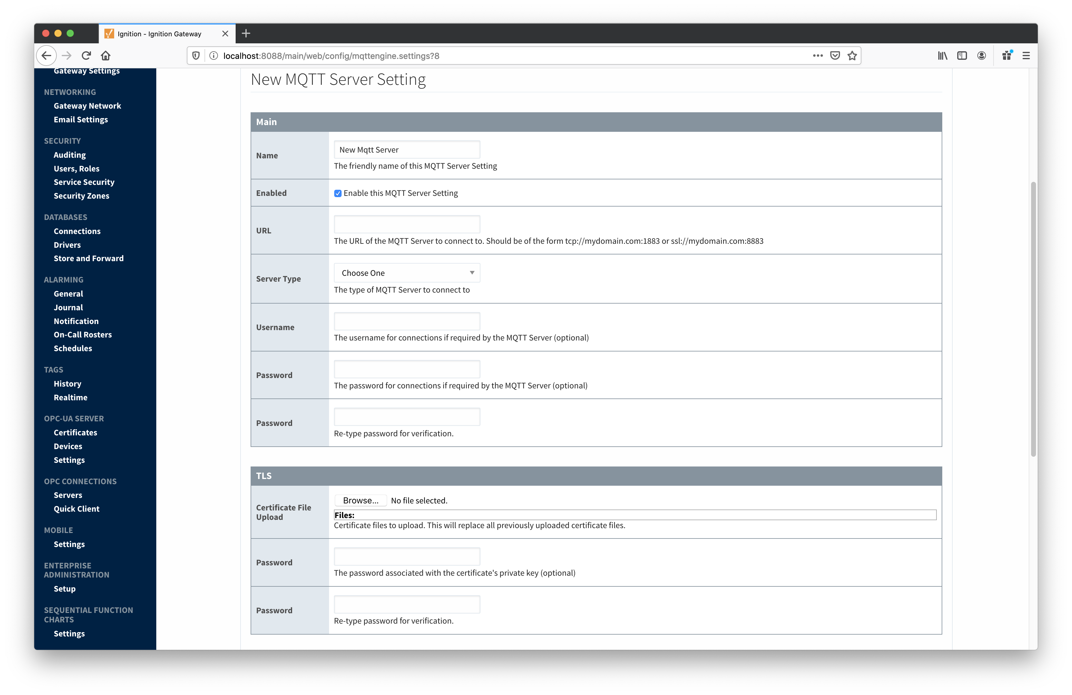Open Alarming Journal settings

(68, 308)
